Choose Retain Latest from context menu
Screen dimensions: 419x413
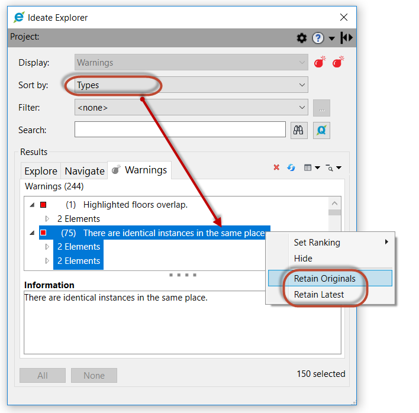coord(319,294)
